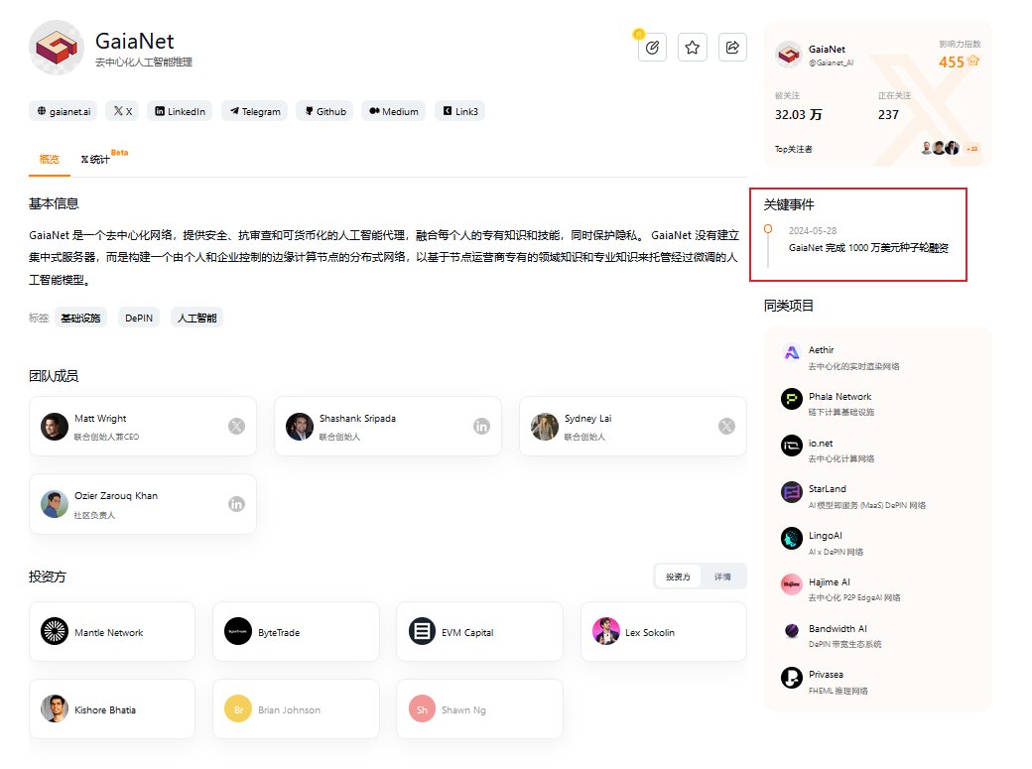
Task: Click the 2024-05-28 event date
Action: 812,231
